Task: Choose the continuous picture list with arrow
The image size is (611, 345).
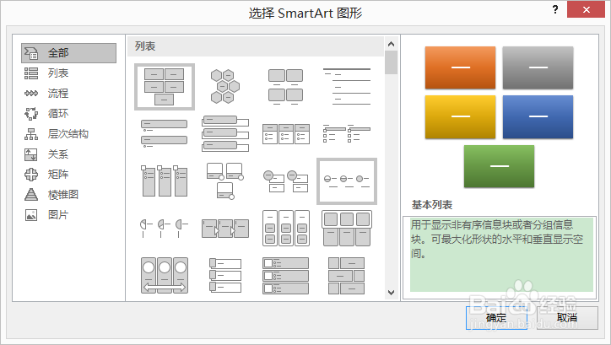Action: (165, 275)
